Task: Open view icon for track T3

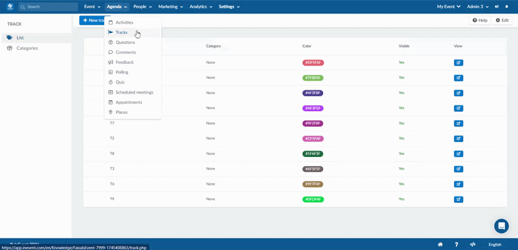Action: pyautogui.click(x=458, y=169)
